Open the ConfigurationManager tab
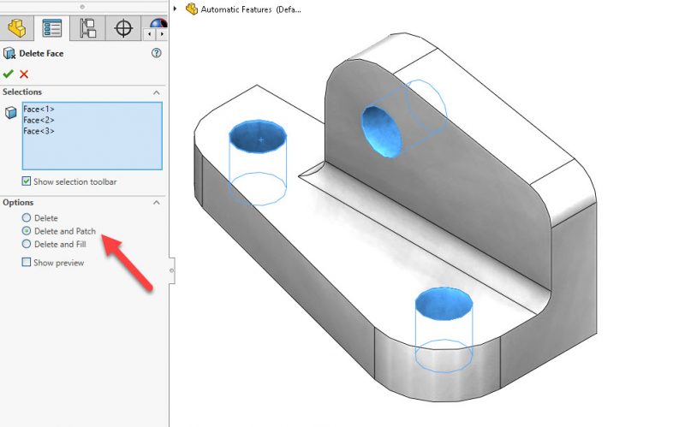The height and width of the screenshot is (427, 685). (x=87, y=27)
